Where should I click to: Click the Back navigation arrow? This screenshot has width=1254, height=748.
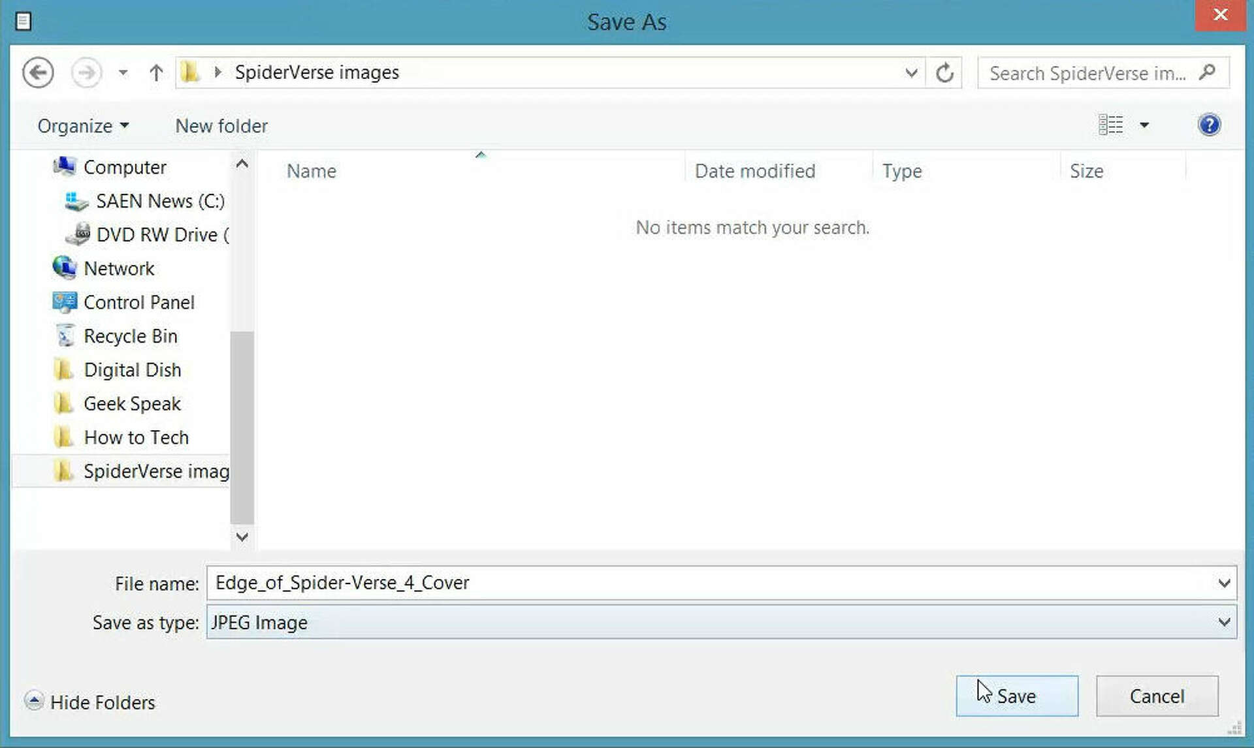[x=38, y=72]
